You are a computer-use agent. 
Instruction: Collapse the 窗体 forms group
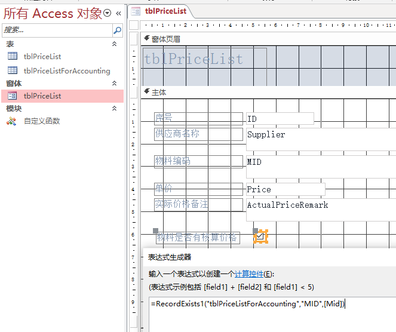pos(114,84)
